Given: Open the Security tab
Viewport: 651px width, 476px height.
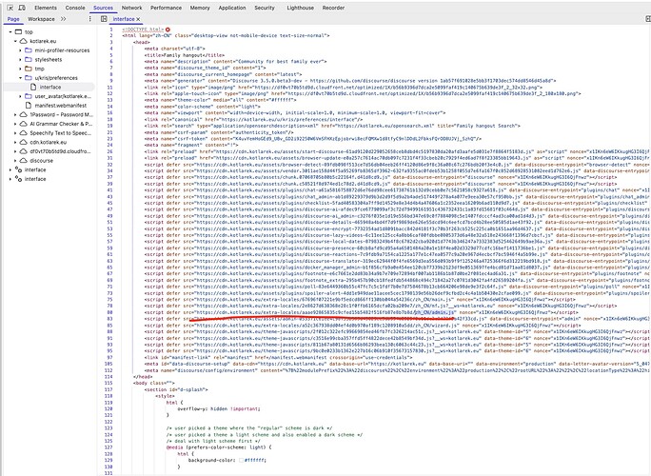Looking at the screenshot, I should pos(265,8).
